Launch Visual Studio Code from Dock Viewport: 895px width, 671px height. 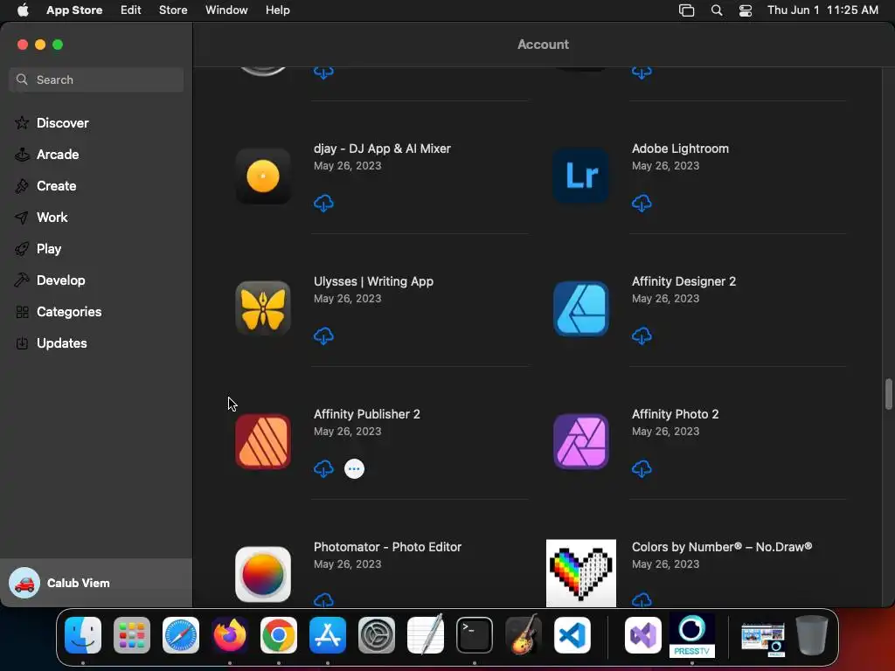click(x=572, y=635)
